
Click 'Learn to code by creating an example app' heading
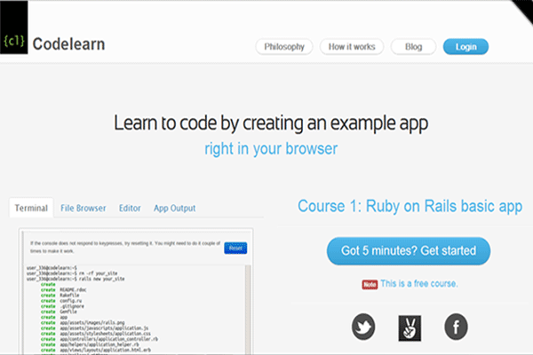click(271, 123)
